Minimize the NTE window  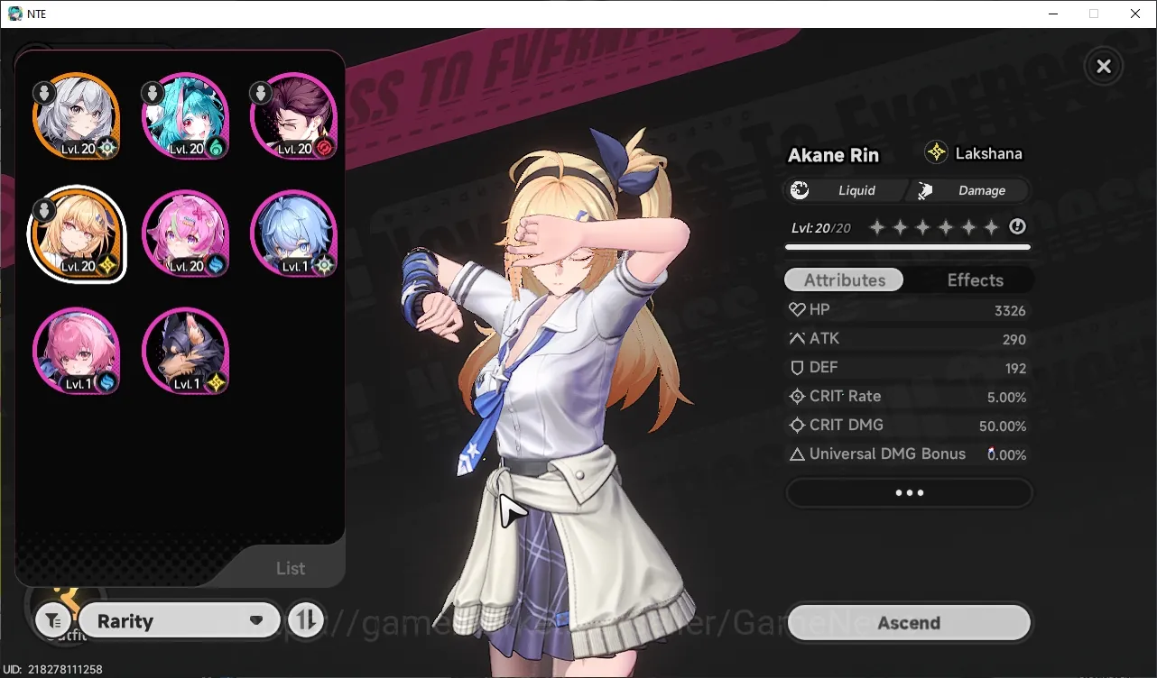click(x=1052, y=14)
